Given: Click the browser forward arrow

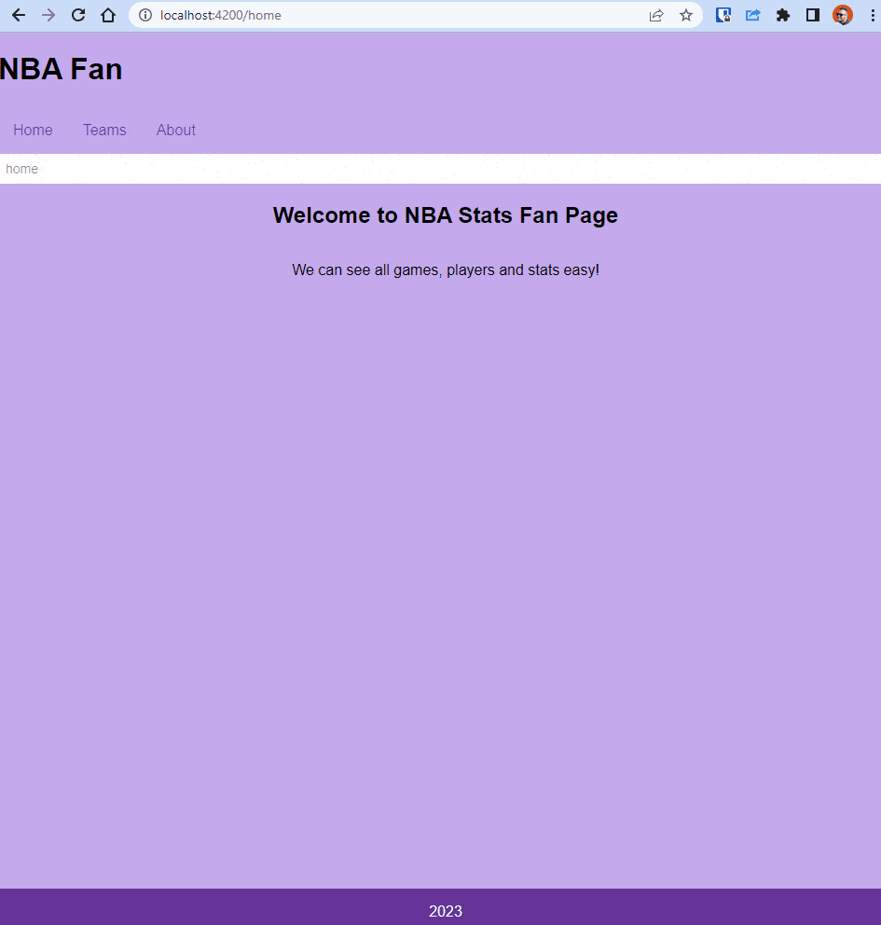Looking at the screenshot, I should (48, 15).
